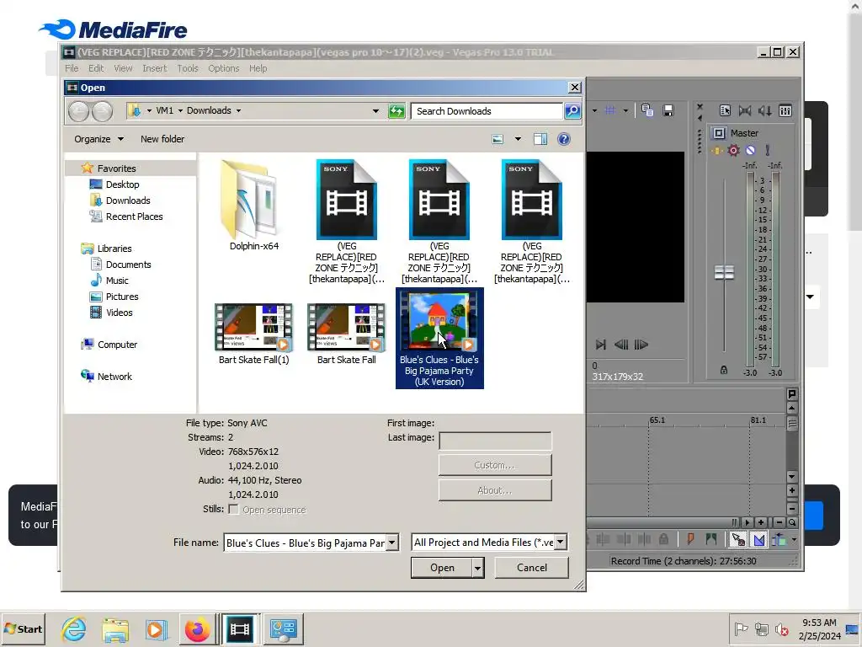Screen dimensions: 862x647
Task: Open mixer properties icon above Master
Action: point(725,110)
